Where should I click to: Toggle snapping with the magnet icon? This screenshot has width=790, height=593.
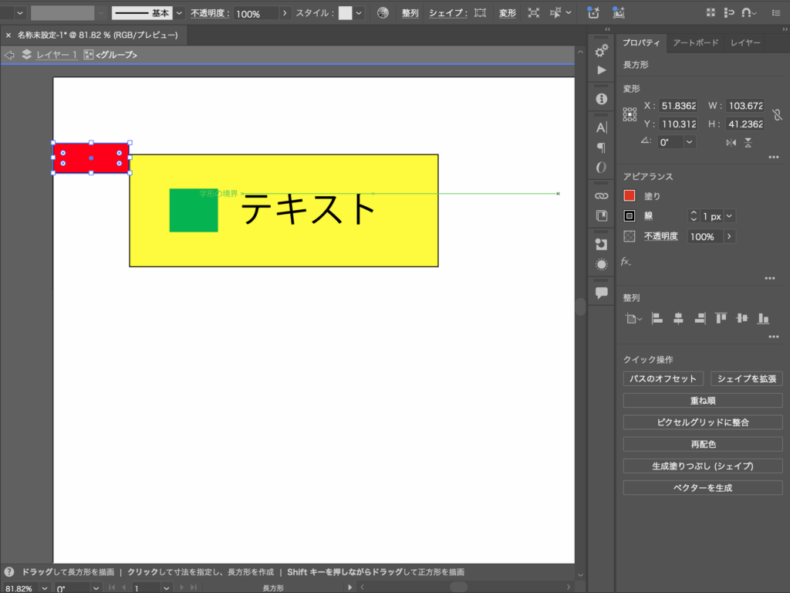(x=747, y=13)
